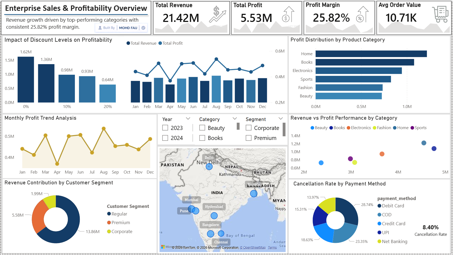The width and height of the screenshot is (453, 255).
Task: Click the Electronics scatter legend swatch
Action: pos(349,128)
